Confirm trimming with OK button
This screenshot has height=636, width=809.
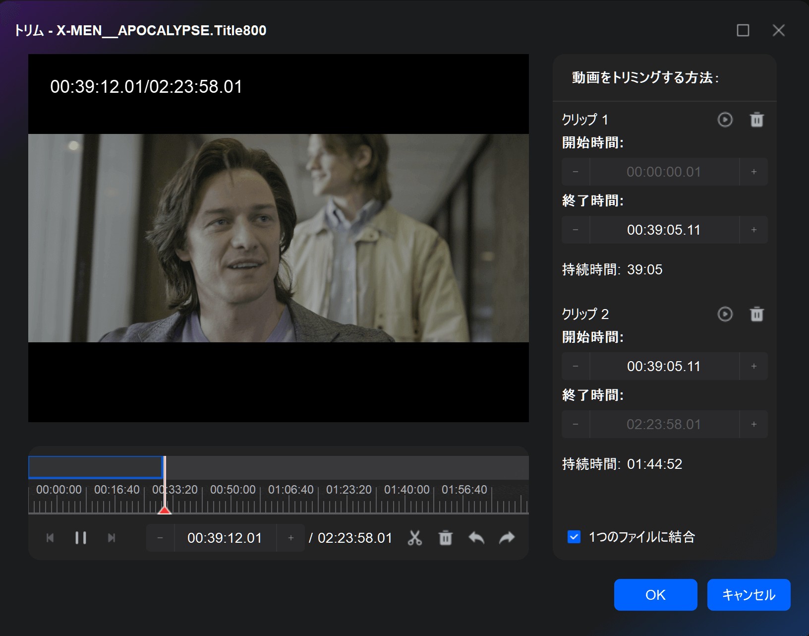coord(655,595)
